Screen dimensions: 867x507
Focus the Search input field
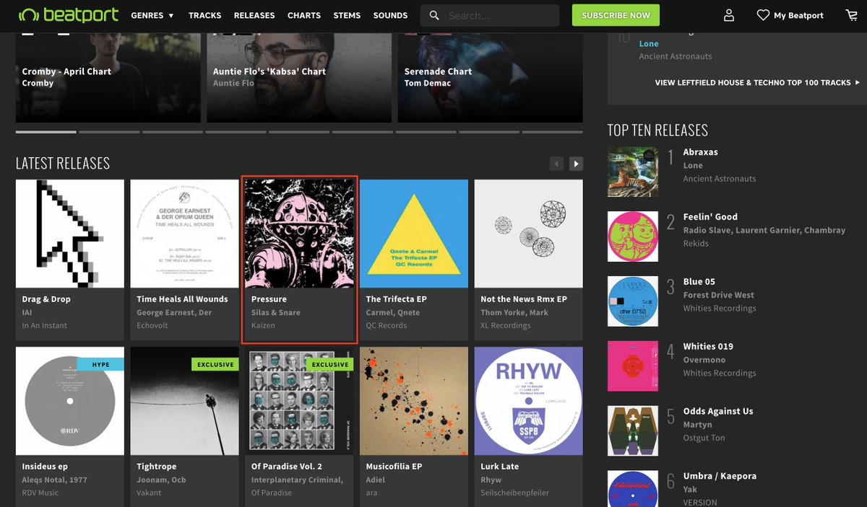pos(501,15)
